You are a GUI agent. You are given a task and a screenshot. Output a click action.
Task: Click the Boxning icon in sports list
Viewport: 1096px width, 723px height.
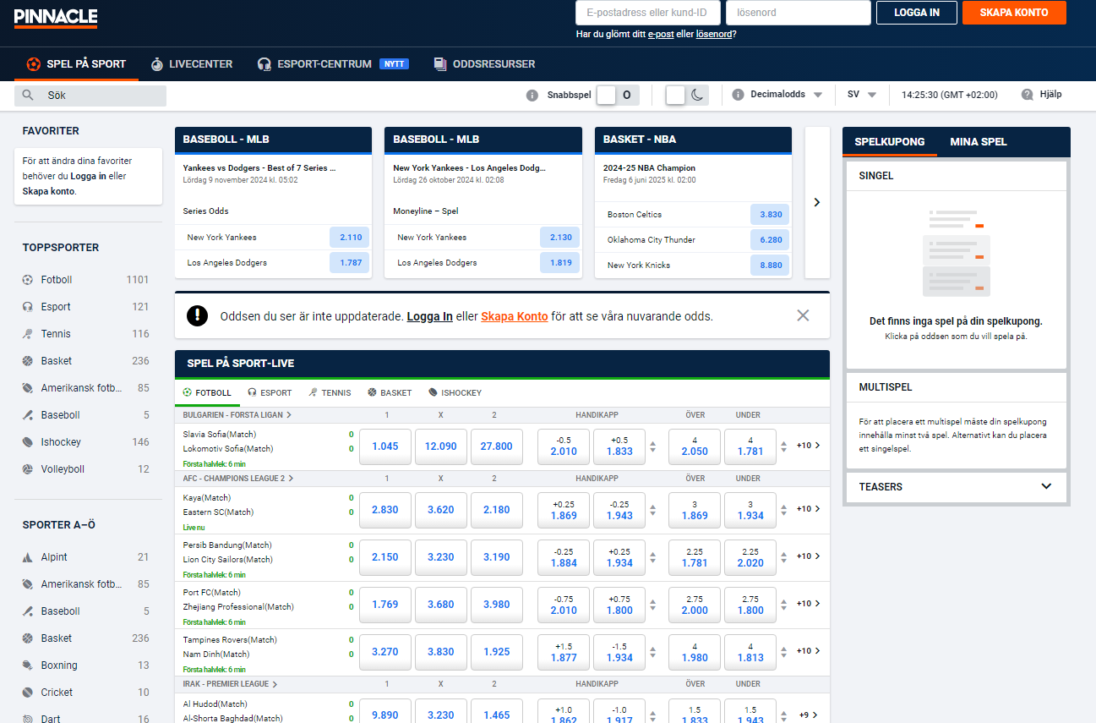28,665
